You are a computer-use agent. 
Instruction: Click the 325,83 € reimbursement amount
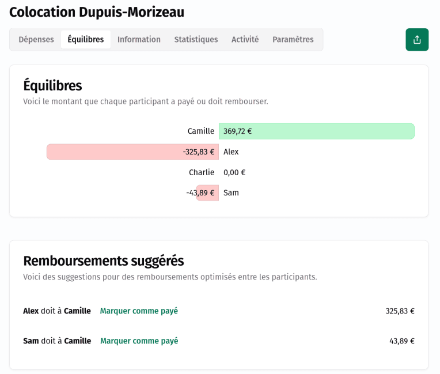(400, 311)
